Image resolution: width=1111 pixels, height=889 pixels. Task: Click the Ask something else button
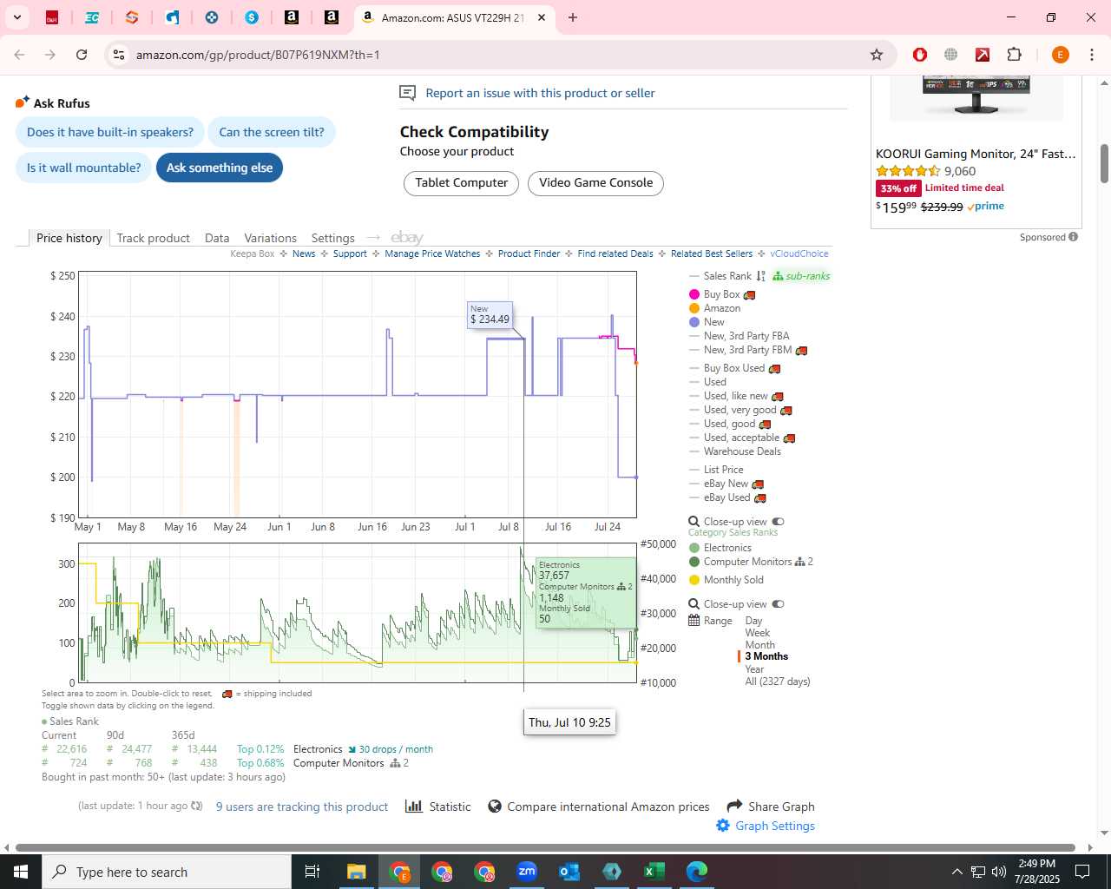(220, 168)
